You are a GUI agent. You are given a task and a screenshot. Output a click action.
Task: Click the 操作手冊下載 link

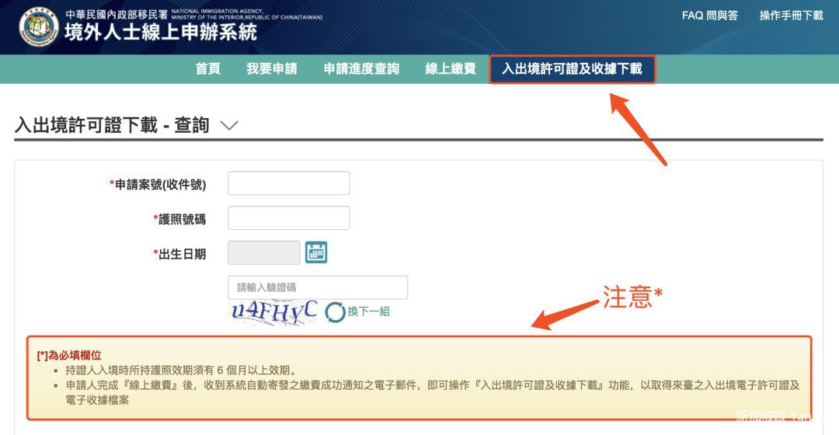pyautogui.click(x=791, y=16)
